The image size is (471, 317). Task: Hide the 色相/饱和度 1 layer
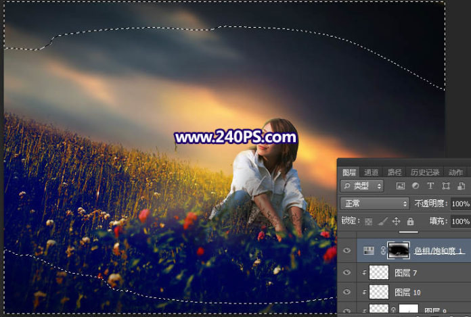click(346, 250)
